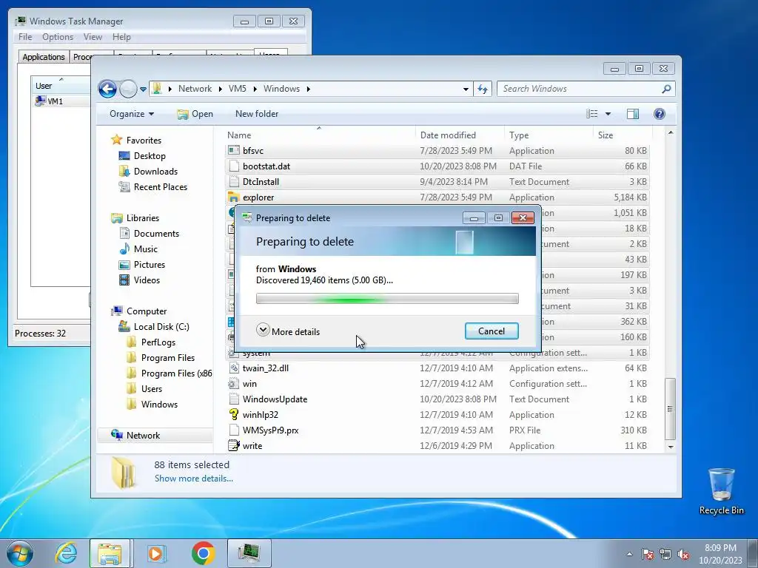This screenshot has width=758, height=568.
Task: Click Show more details link
Action: (x=193, y=479)
